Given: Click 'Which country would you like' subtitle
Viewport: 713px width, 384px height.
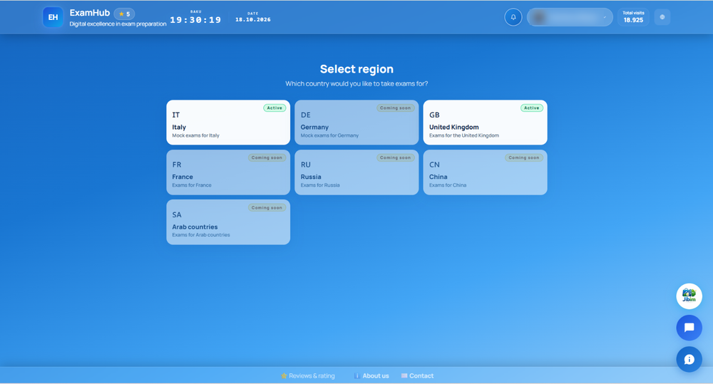Looking at the screenshot, I should [x=356, y=83].
